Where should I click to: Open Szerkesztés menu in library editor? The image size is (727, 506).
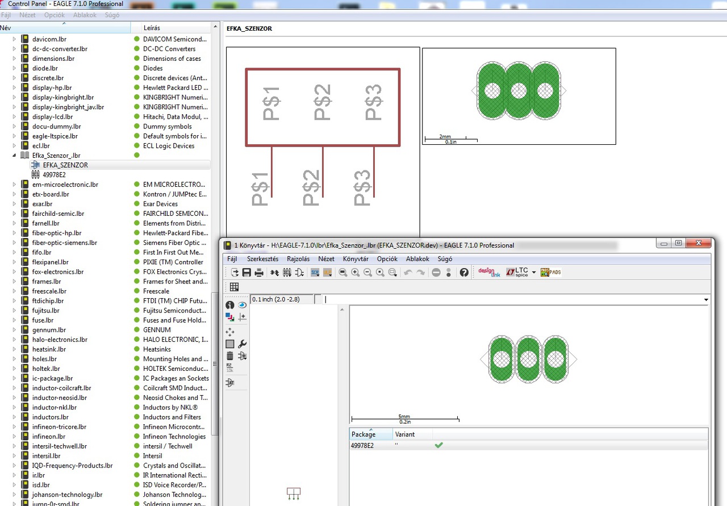262,259
